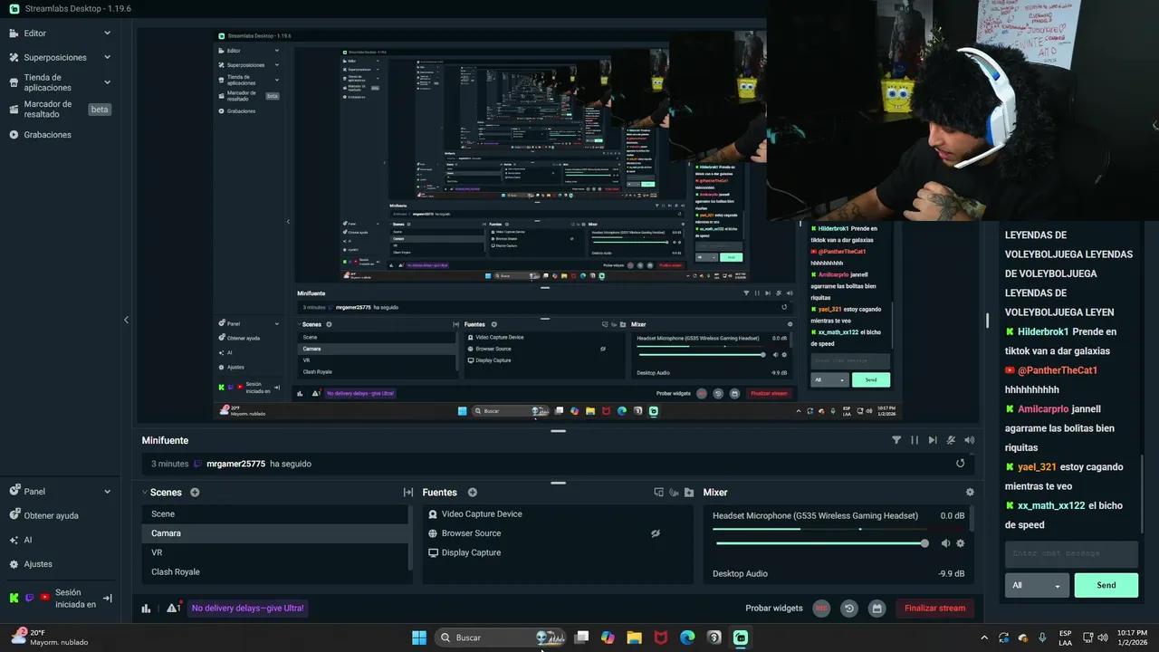Image resolution: width=1159 pixels, height=652 pixels.
Task: Open Minifuente volume speaker icon
Action: coord(970,440)
